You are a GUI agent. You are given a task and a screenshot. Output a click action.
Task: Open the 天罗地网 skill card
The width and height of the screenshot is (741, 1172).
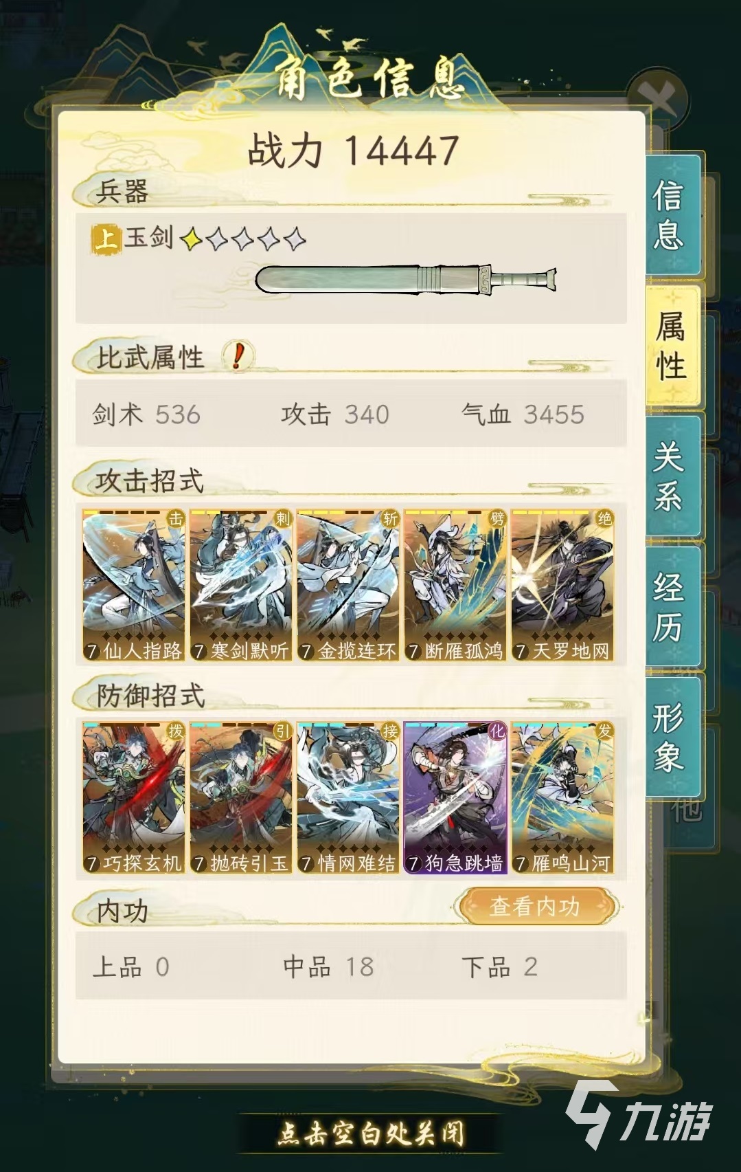[562, 585]
